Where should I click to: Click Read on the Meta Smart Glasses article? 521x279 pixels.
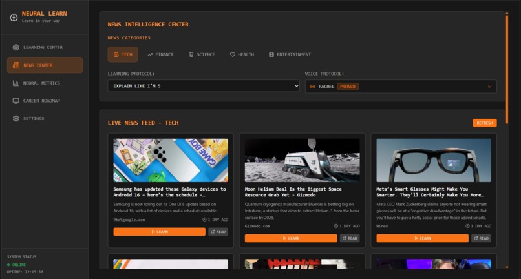481,238
